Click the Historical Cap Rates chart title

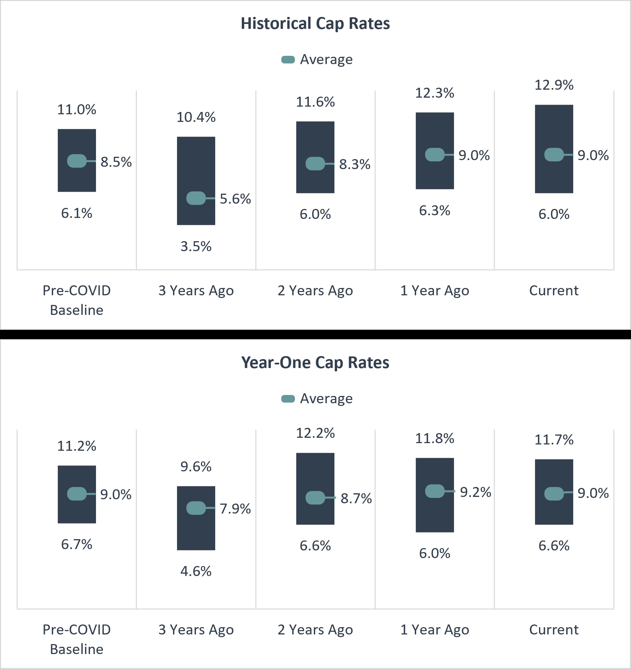tap(315, 24)
